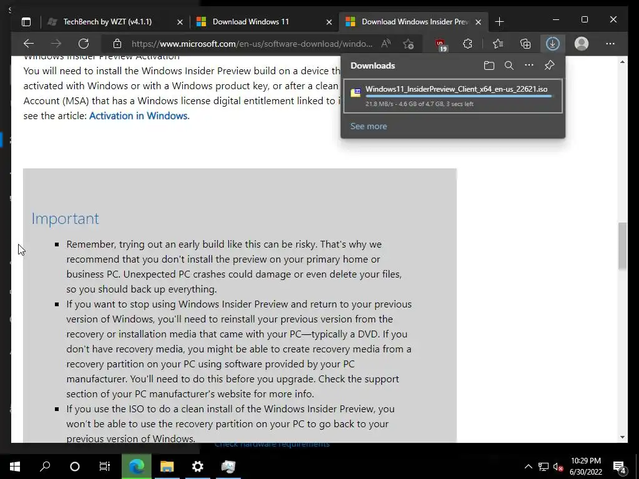Click the muted volume tray icon
The width and height of the screenshot is (639, 479).
tap(558, 467)
